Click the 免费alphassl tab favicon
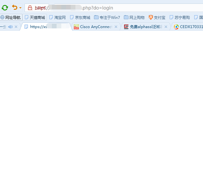Image resolution: width=203 pixels, height=182 pixels. pyautogui.click(x=126, y=27)
